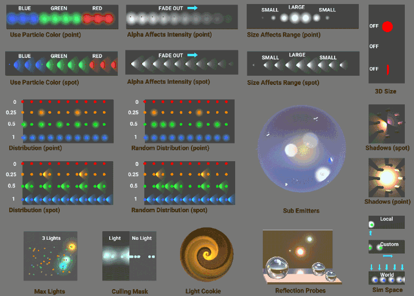Open the Use Particle Color (point) preview image
This screenshot has width=414, height=296.
62,17
